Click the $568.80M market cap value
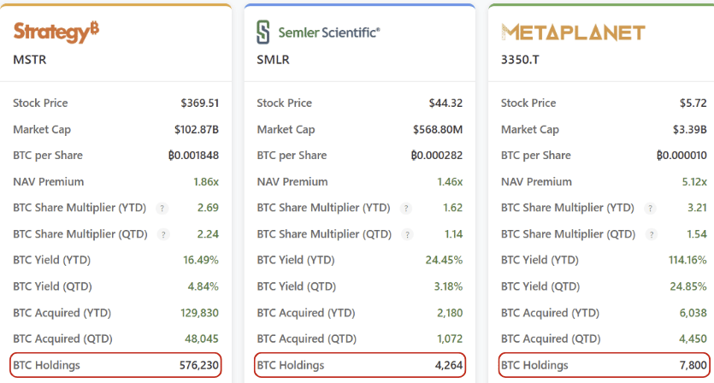 click(x=436, y=130)
